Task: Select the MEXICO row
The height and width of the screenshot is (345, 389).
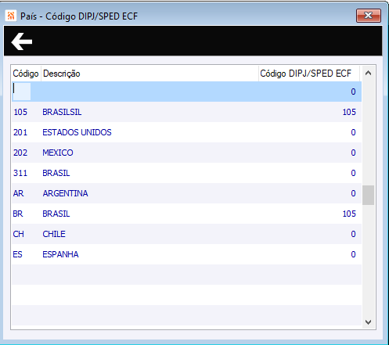Action: pos(186,153)
